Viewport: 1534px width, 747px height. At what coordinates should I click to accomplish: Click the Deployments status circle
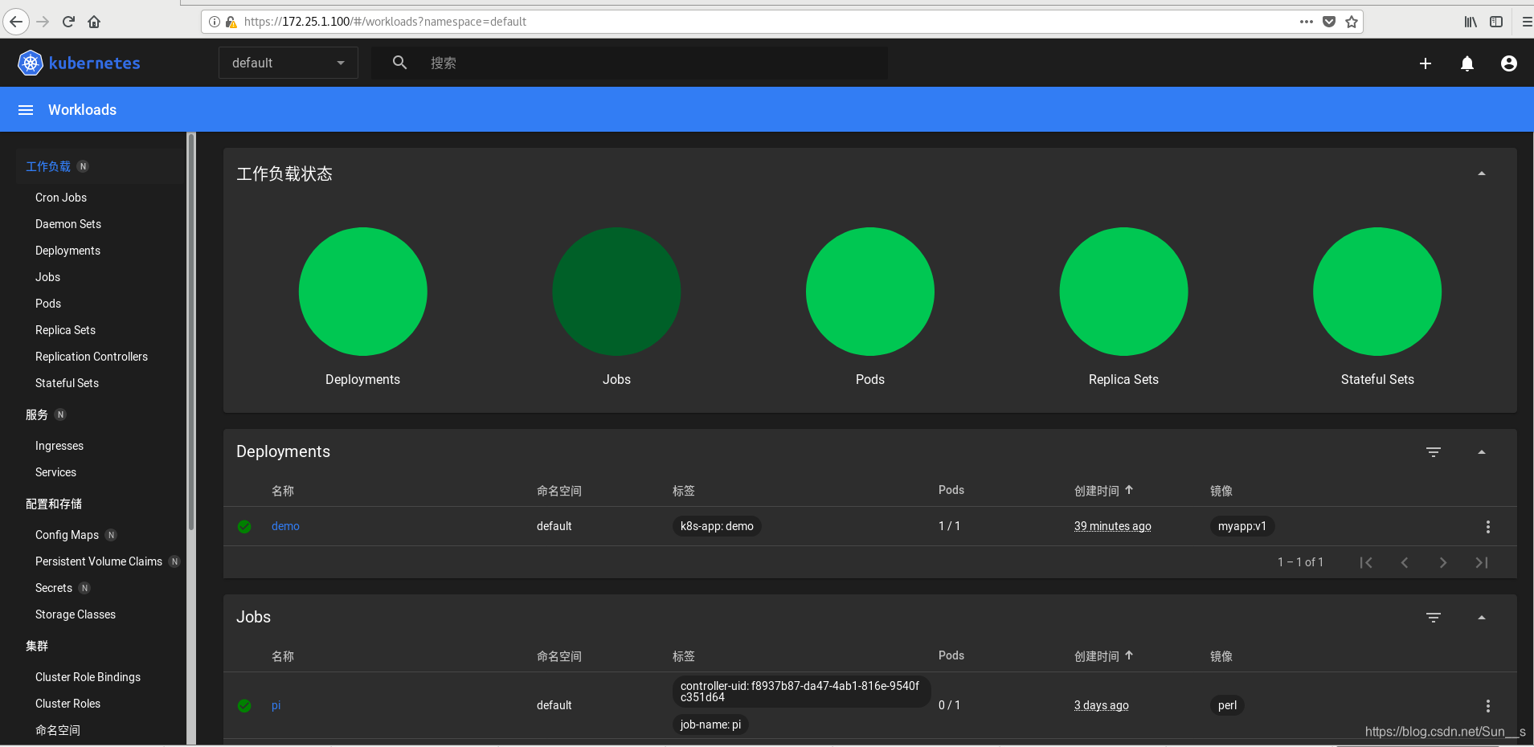coord(362,292)
